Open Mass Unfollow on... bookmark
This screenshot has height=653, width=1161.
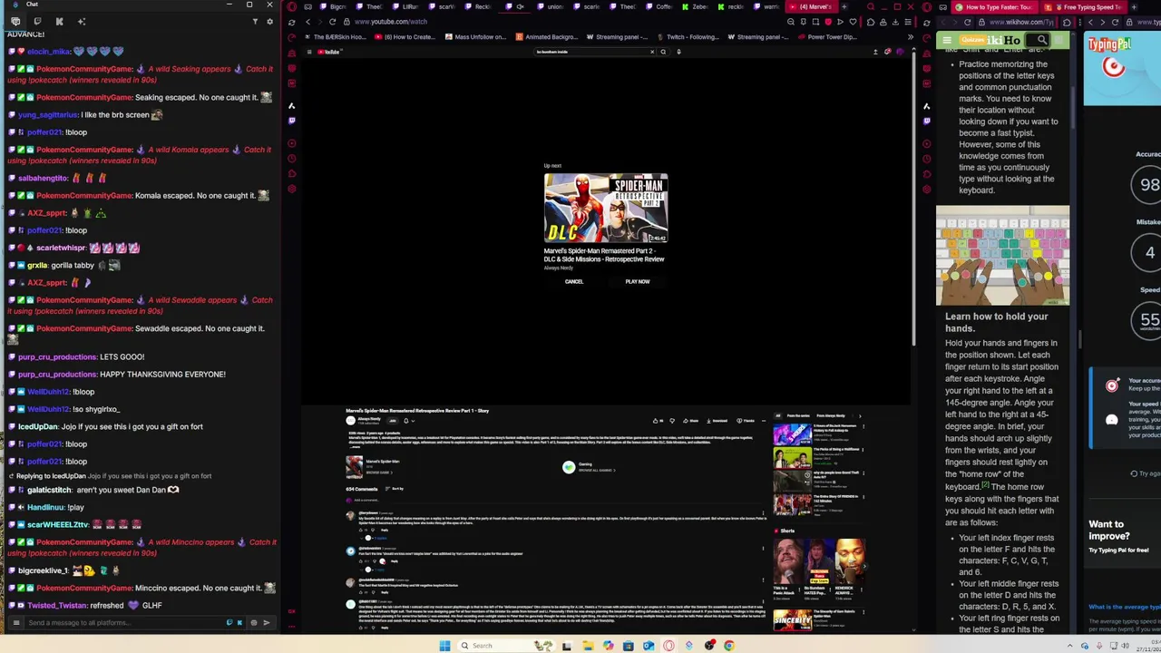(x=474, y=37)
